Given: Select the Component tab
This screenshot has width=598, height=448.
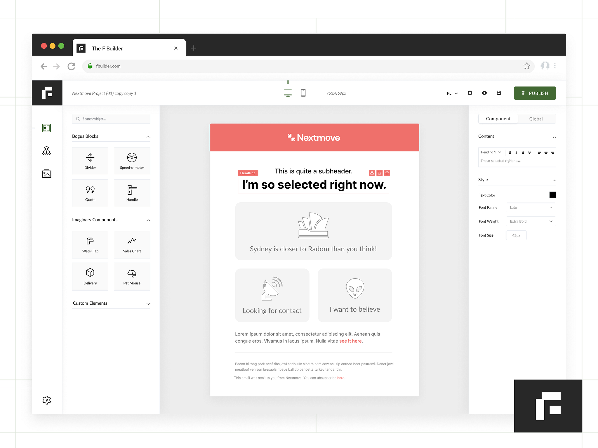Looking at the screenshot, I should [498, 119].
